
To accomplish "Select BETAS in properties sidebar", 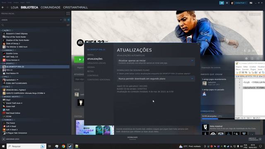I will [90, 71].
